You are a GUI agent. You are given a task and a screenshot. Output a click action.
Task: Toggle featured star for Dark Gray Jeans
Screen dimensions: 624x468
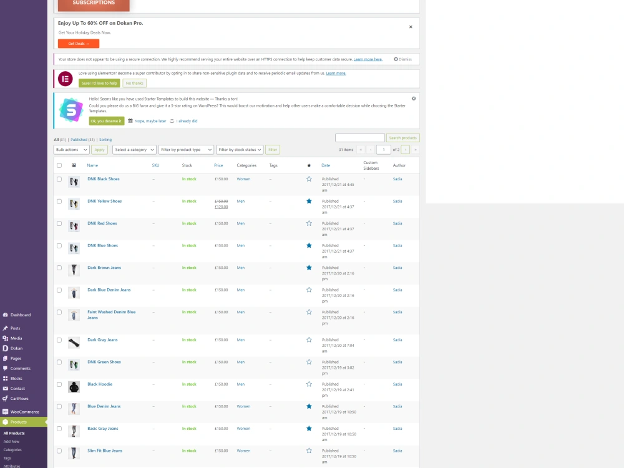[309, 340]
